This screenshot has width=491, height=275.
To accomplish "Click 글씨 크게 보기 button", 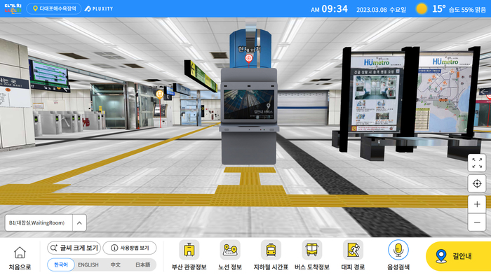I will [x=74, y=248].
